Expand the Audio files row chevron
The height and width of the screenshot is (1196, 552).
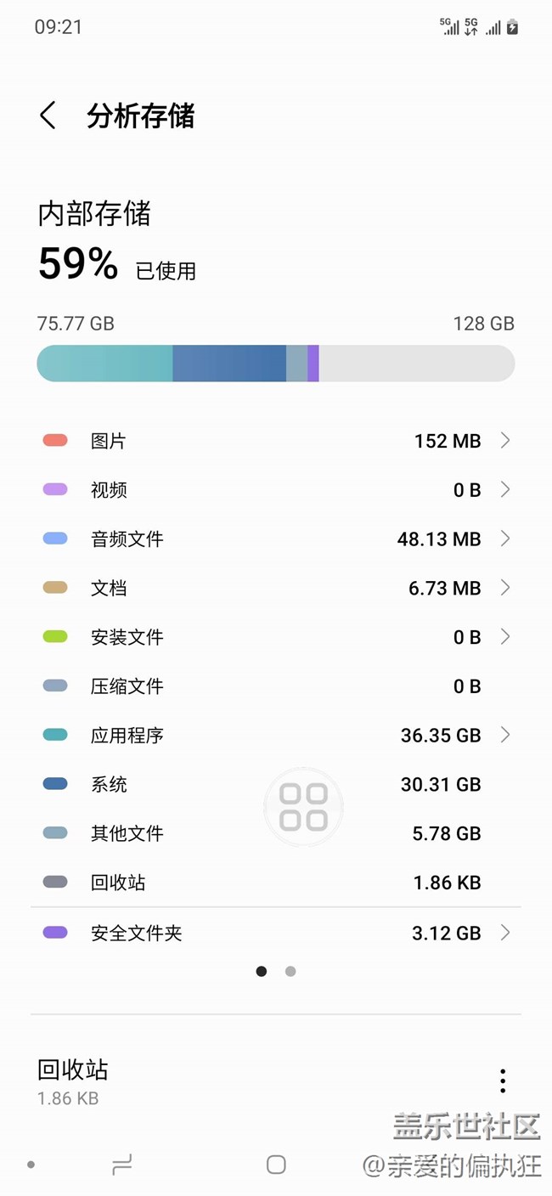click(505, 539)
